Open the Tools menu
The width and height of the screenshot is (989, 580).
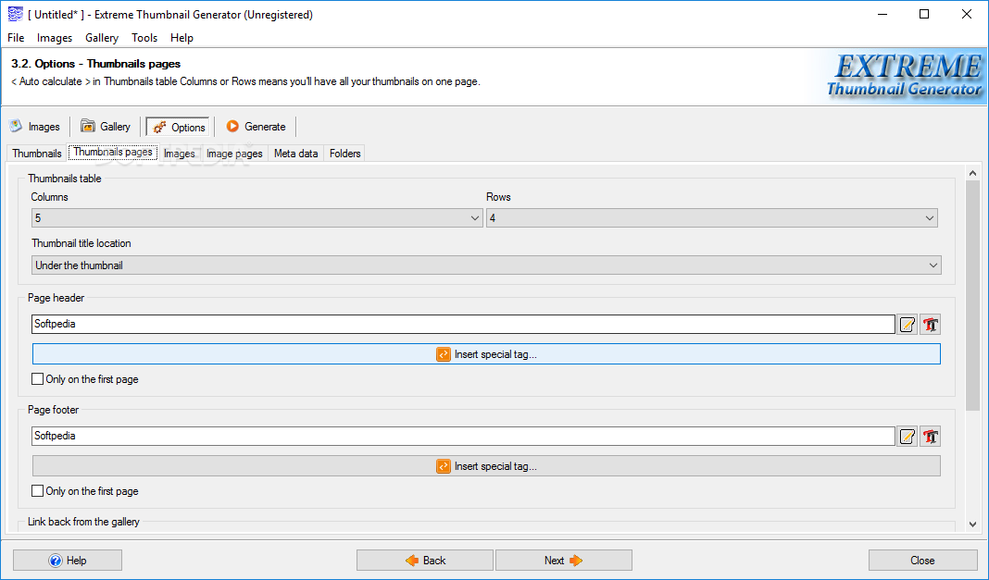pos(144,38)
